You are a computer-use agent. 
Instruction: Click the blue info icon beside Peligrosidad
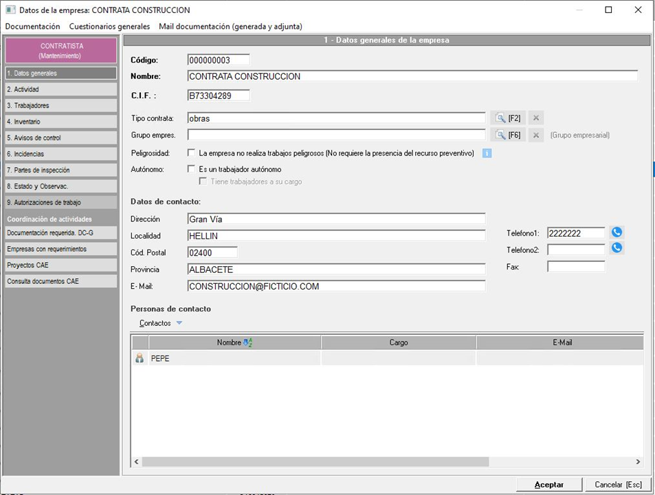point(487,153)
